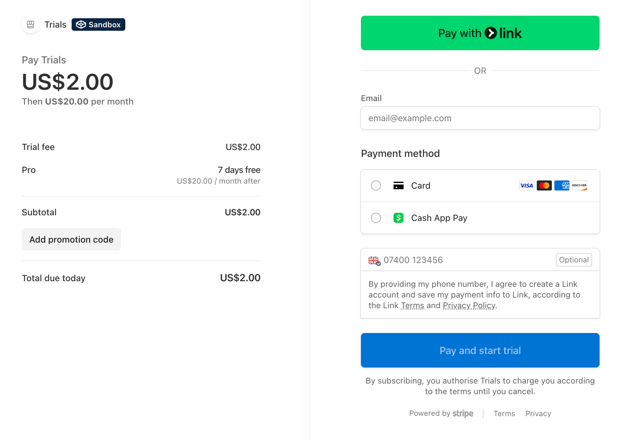Open the Link Terms hyperlink
The width and height of the screenshot is (642, 440).
point(412,305)
